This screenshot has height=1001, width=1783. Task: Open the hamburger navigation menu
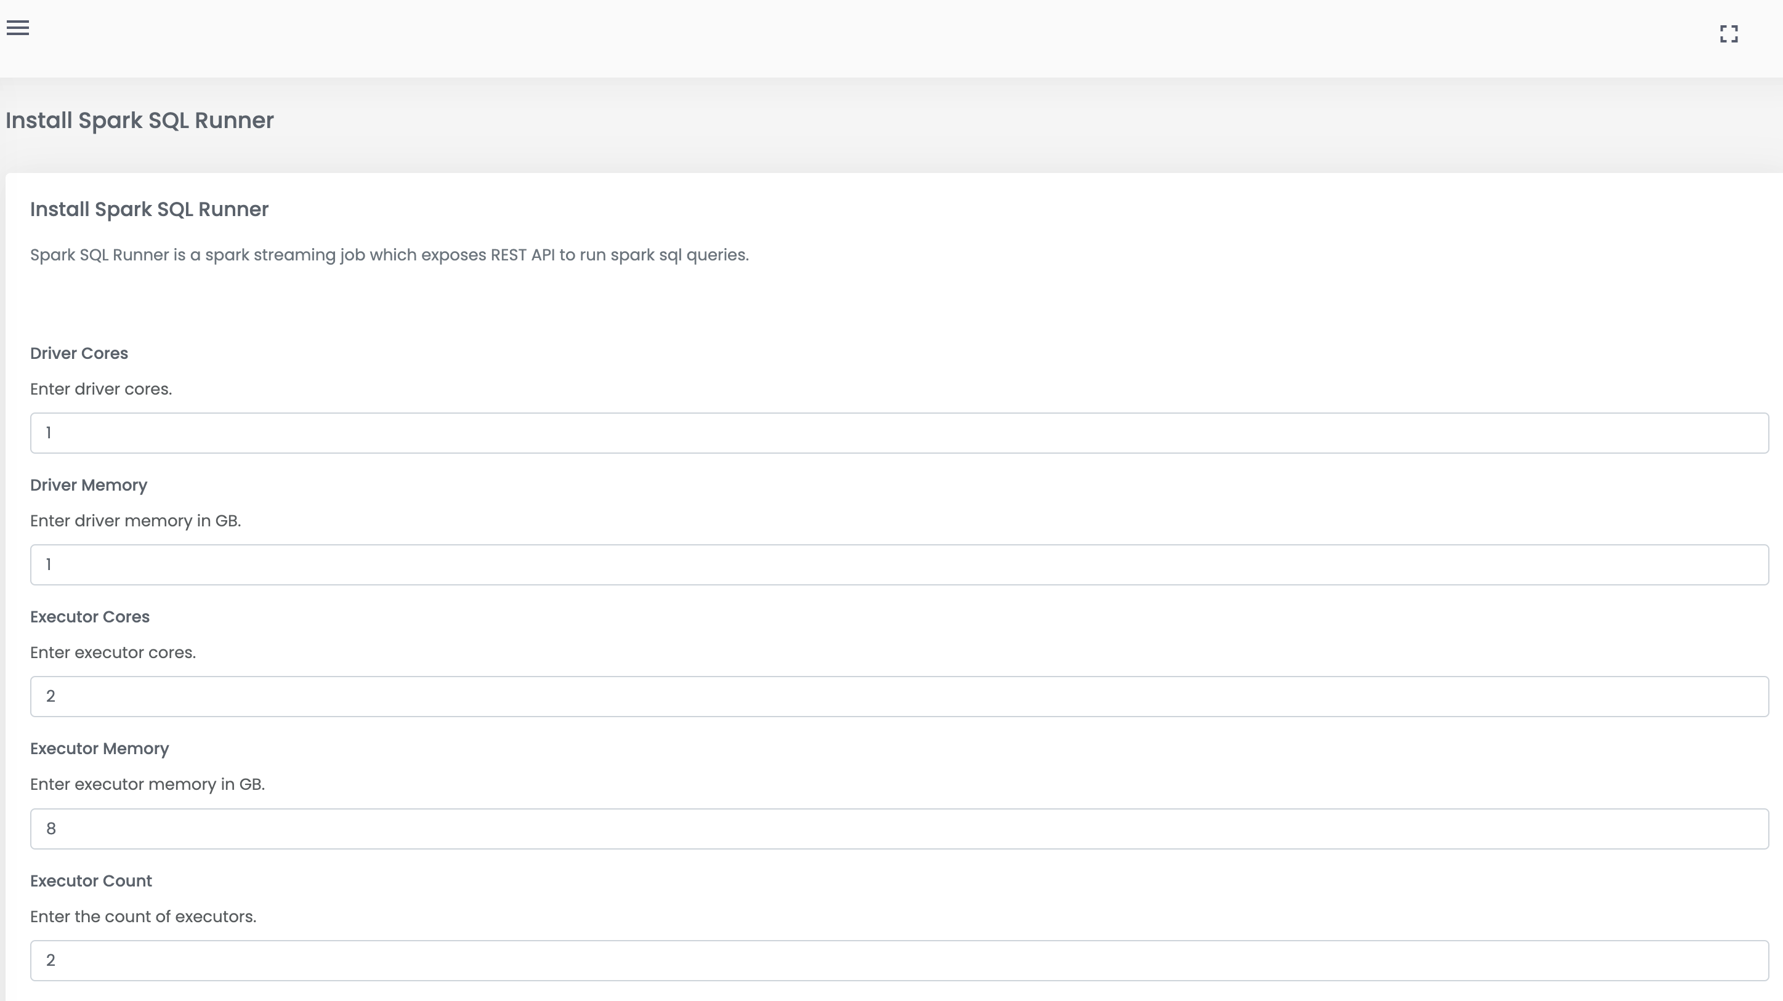click(x=18, y=28)
